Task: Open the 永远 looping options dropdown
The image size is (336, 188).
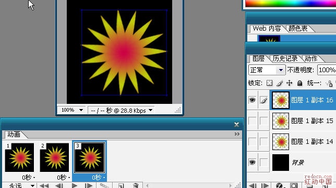Action: pos(20,185)
